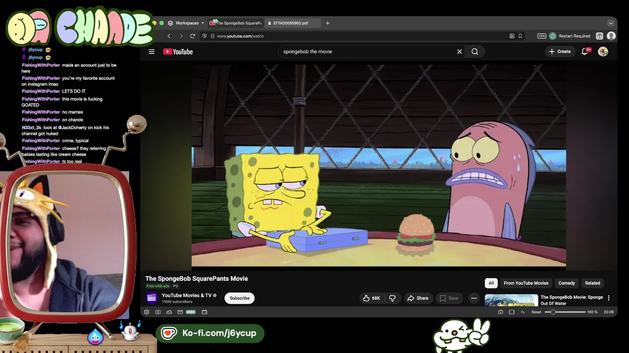Open the video's three-dot more actions
The height and width of the screenshot is (353, 629).
(474, 298)
